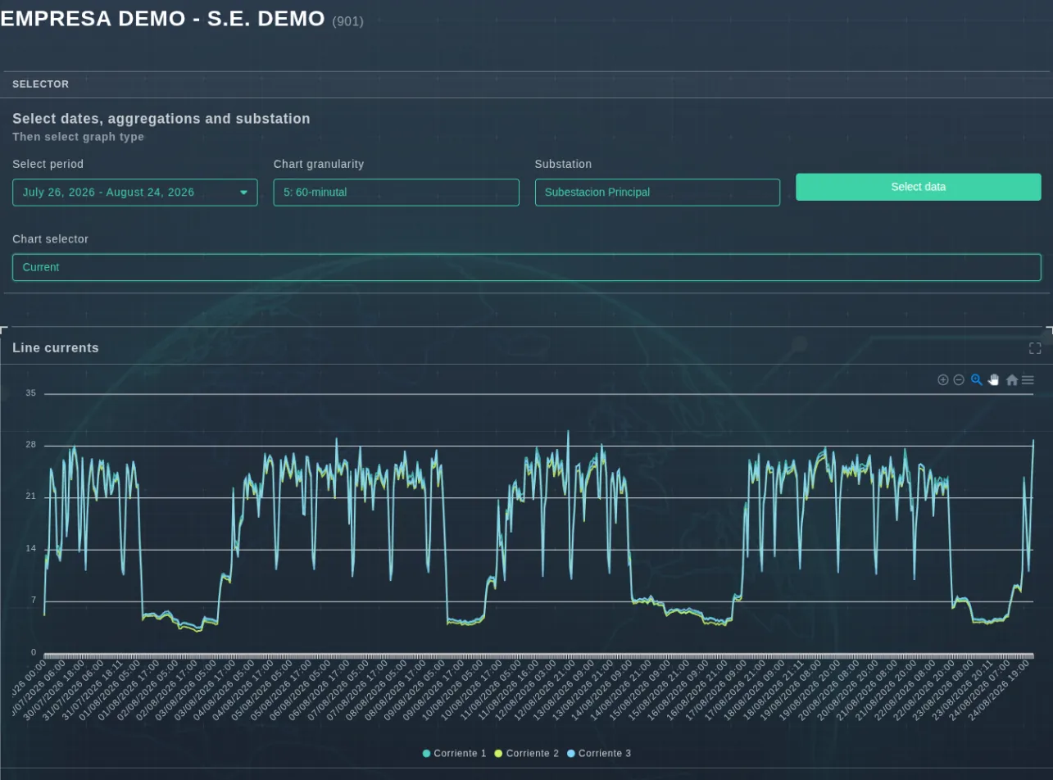Open the Chart selector dropdown showing Current
The image size is (1053, 780).
pyautogui.click(x=527, y=267)
